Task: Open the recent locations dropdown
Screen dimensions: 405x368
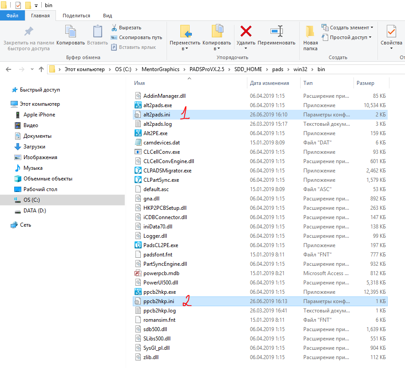Action: (32, 69)
